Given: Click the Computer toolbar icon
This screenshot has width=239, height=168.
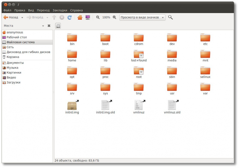Looking at the screenshot, I should [x=88, y=17].
